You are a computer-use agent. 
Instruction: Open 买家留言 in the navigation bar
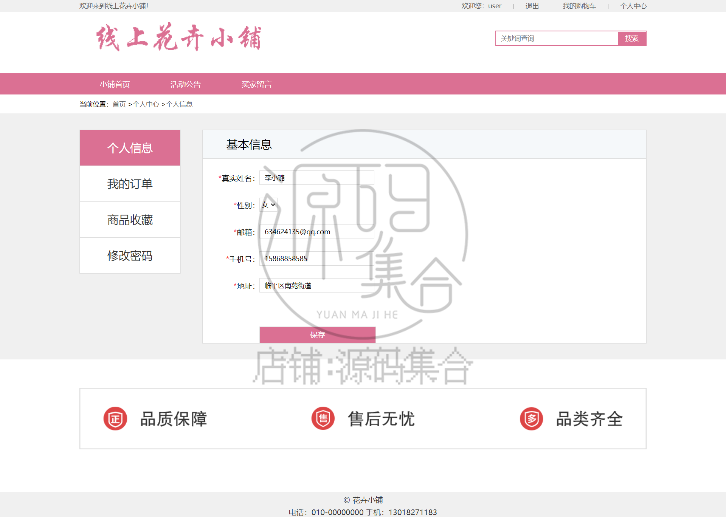pos(257,84)
